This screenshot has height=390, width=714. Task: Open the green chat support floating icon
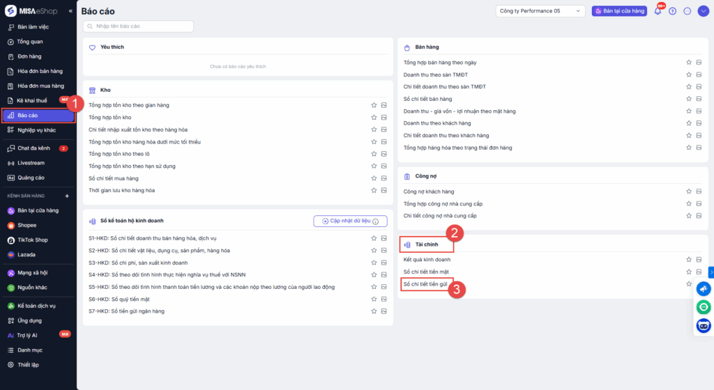click(x=704, y=307)
